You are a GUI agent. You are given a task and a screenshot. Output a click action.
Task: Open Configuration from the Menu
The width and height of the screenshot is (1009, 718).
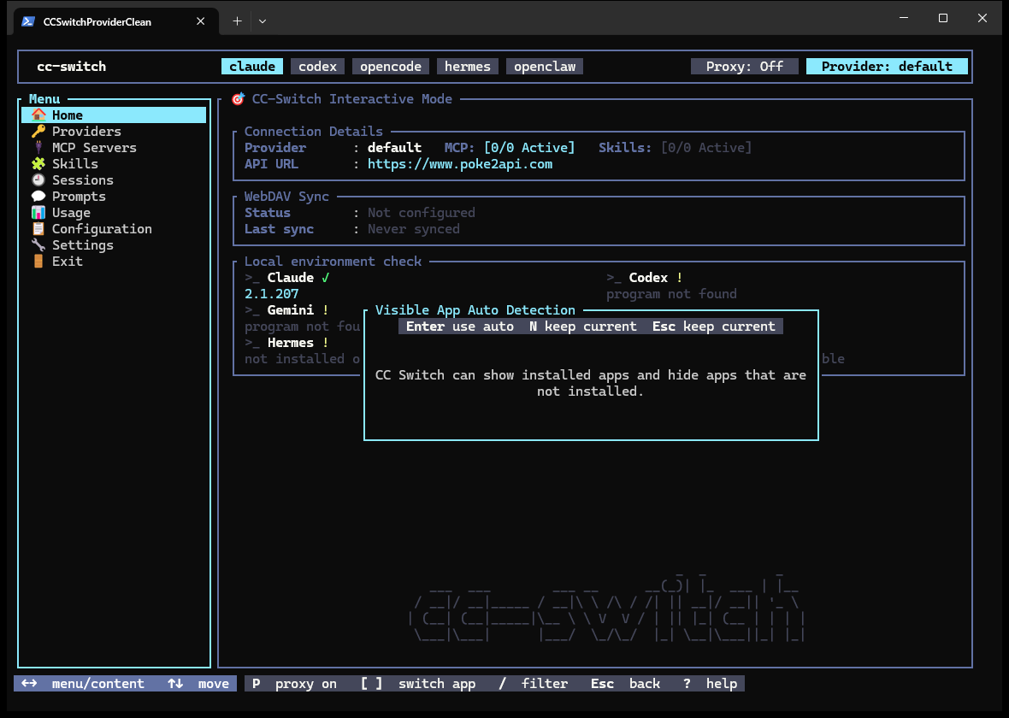pos(114,228)
